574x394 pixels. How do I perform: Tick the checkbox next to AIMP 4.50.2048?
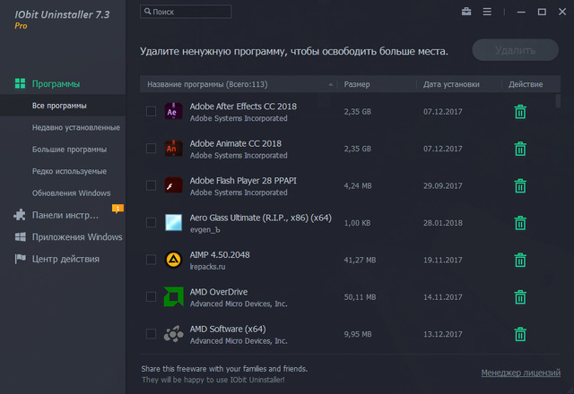[x=150, y=260]
